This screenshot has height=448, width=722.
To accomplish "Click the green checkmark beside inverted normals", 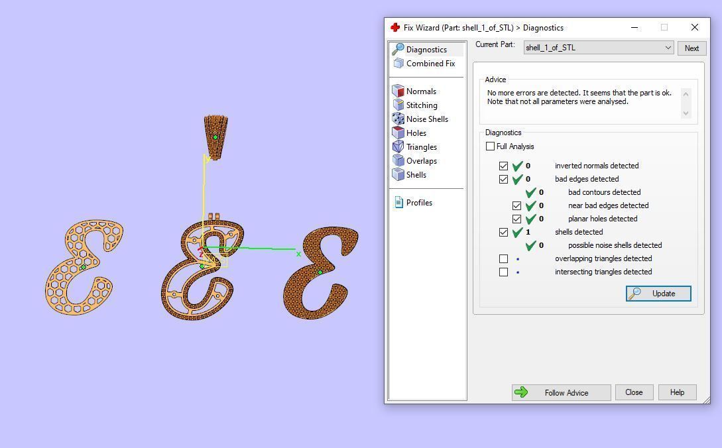I will (518, 166).
